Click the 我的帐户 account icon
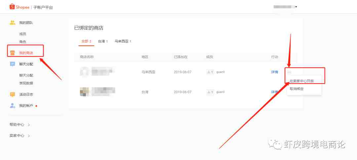Viewport: 357px width, 160px height. [x=13, y=106]
